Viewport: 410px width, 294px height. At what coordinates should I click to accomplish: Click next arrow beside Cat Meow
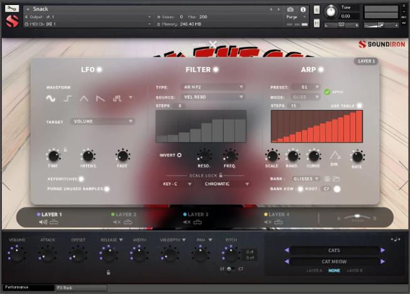point(382,261)
